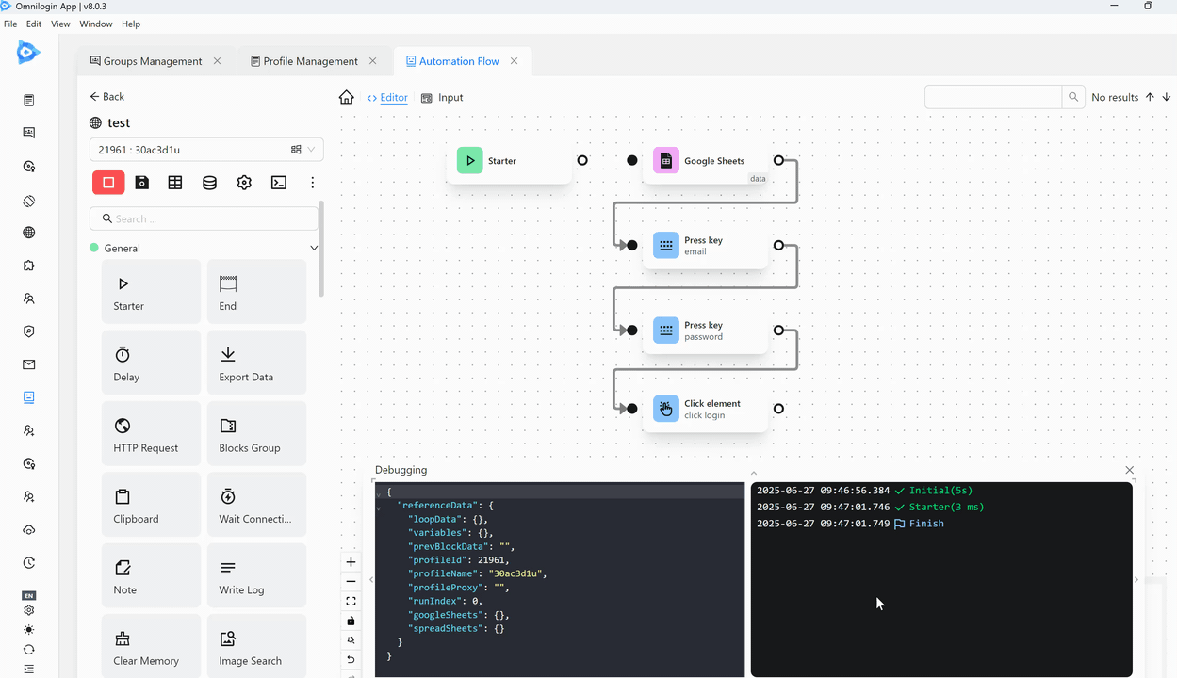This screenshot has height=678, width=1177.
Task: Stop the running automation flow
Action: click(x=108, y=183)
